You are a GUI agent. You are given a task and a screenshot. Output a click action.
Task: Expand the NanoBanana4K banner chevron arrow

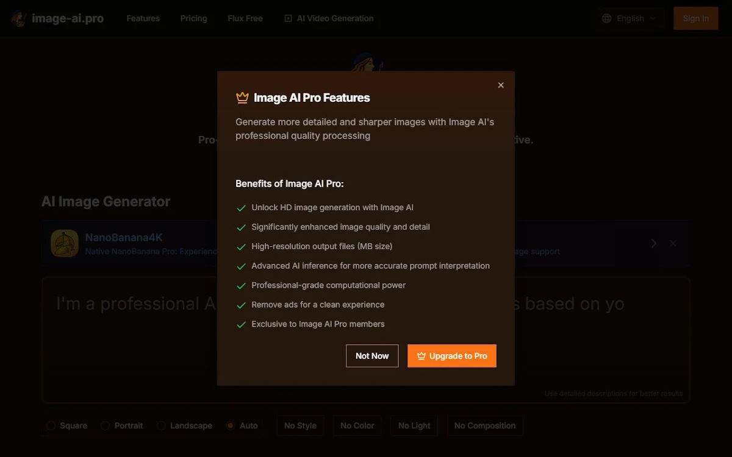pyautogui.click(x=653, y=243)
